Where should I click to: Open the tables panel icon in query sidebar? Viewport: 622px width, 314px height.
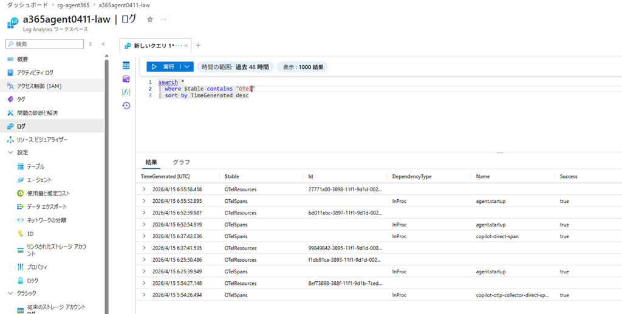126,66
